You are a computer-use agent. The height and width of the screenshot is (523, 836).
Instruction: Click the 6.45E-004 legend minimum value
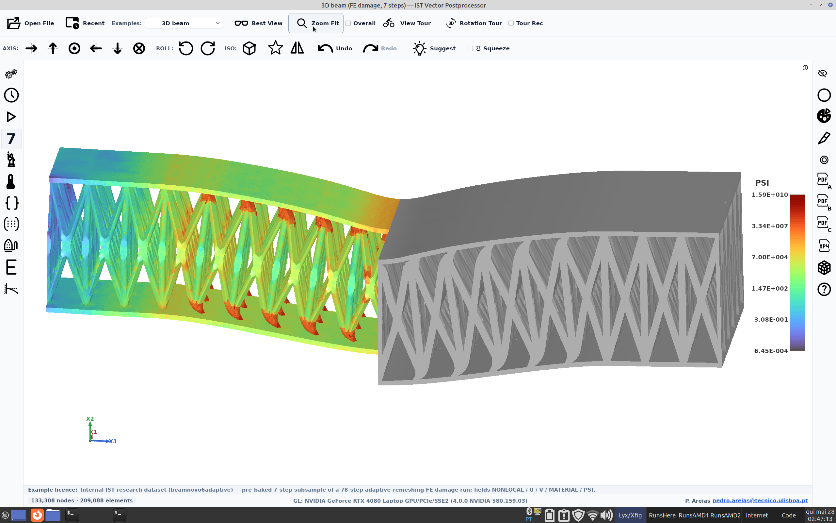click(771, 351)
